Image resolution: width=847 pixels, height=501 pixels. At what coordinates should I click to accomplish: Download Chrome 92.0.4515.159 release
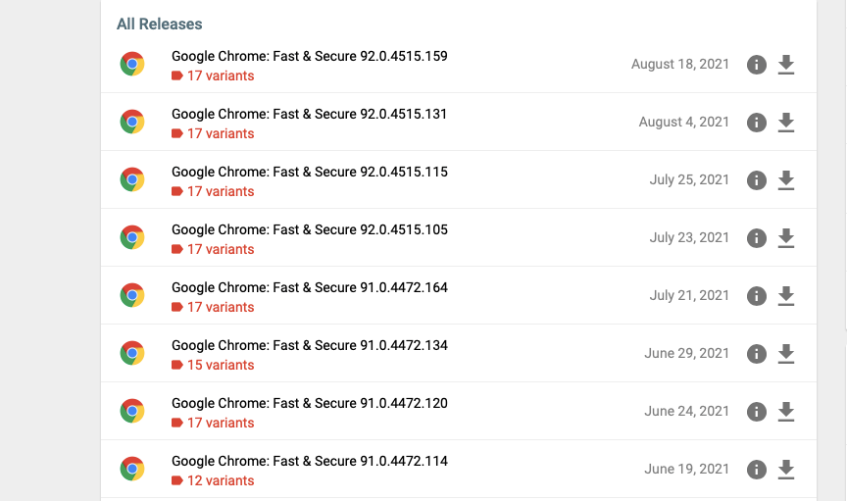(786, 65)
